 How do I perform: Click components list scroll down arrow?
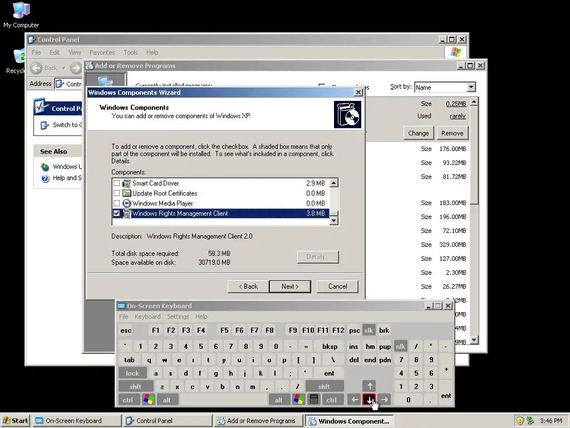[x=334, y=221]
